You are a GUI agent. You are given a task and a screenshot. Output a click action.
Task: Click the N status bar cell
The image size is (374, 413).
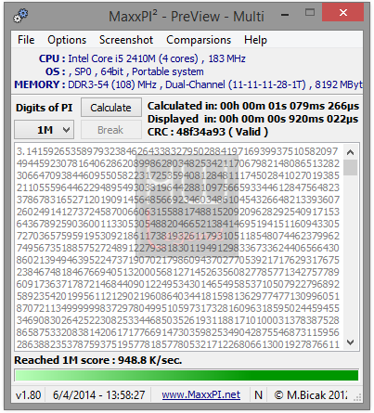[x=258, y=395]
